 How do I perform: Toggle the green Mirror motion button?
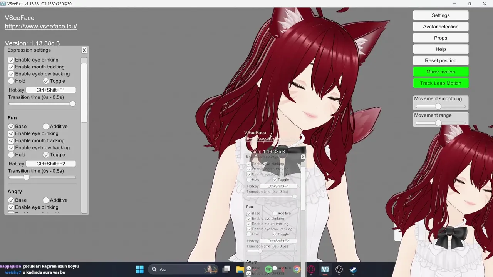pyautogui.click(x=441, y=72)
